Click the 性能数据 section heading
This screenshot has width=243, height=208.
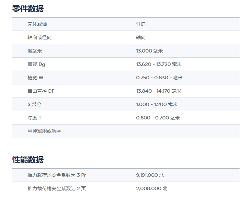coord(28,160)
